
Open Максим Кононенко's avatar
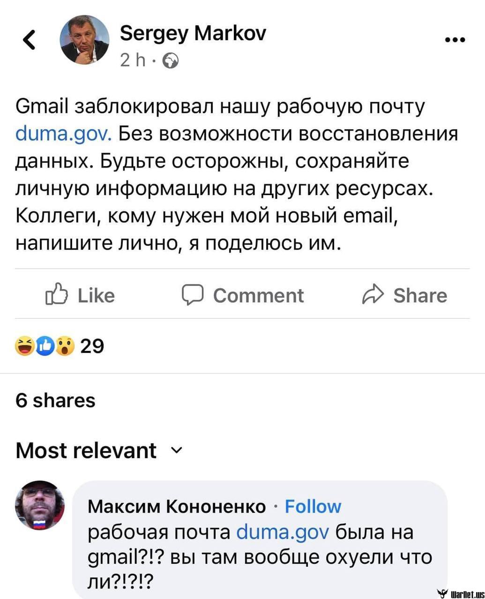[40, 505]
